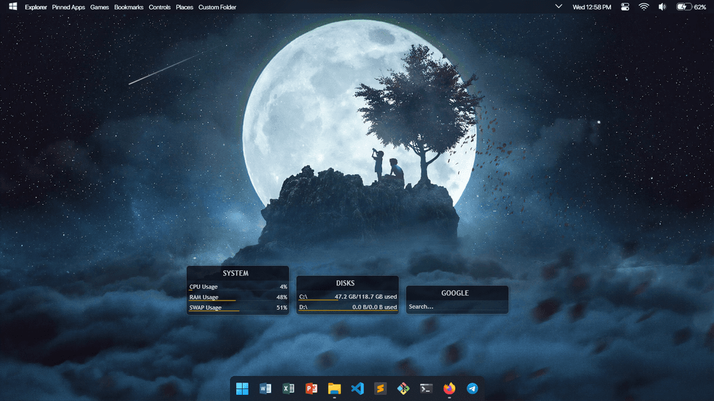Open File Explorer from the dock
714x401 pixels.
click(335, 388)
